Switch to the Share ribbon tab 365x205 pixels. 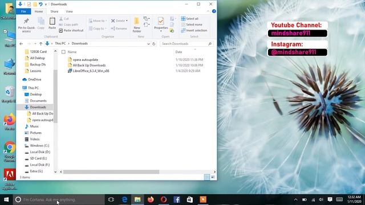point(54,11)
